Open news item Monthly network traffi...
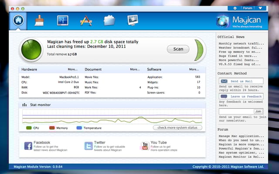This screenshot has width=279, height=174. pos(241,43)
